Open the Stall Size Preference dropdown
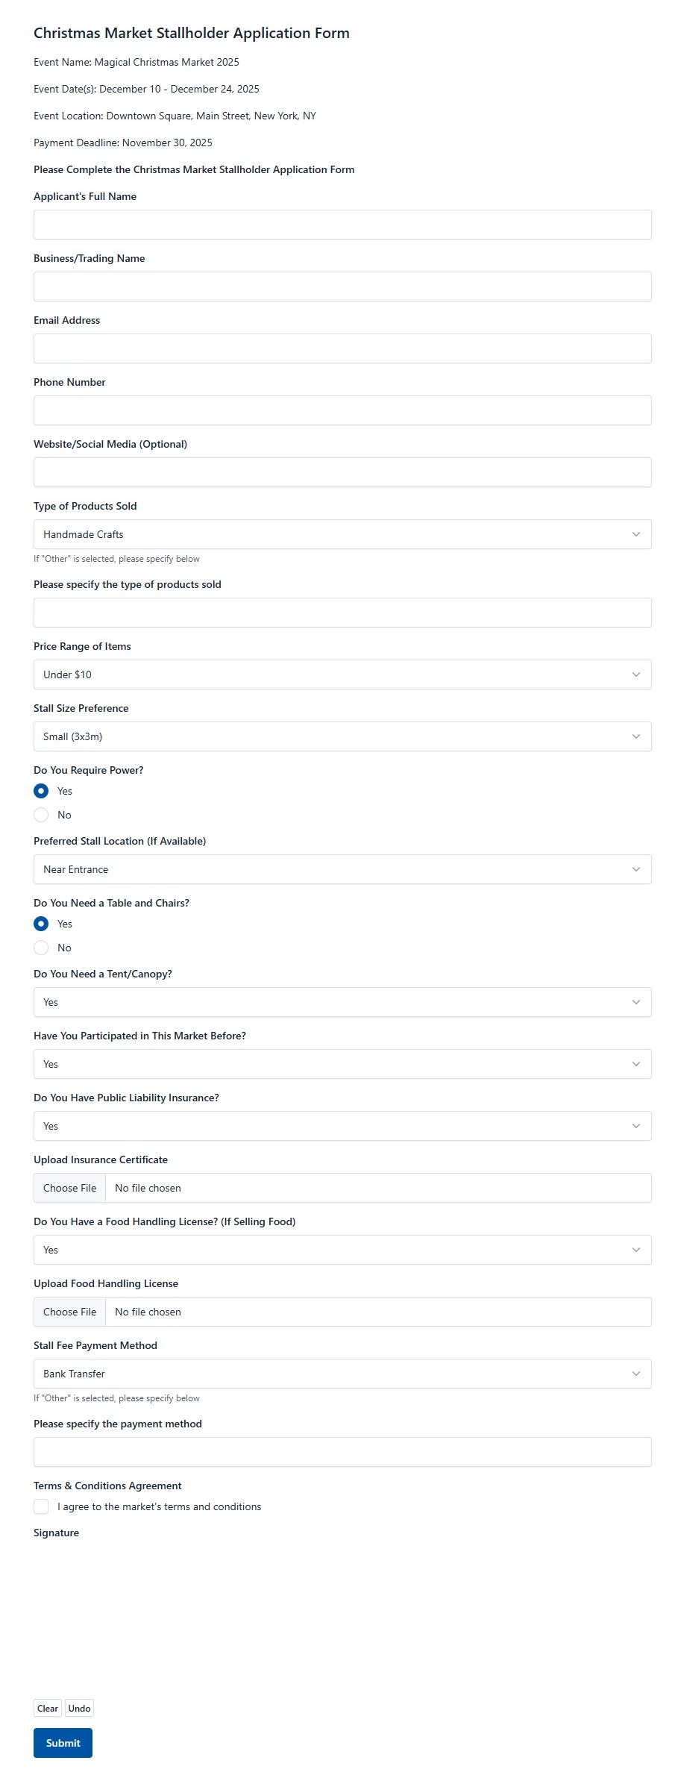Image resolution: width=675 pixels, height=1784 pixels. coord(342,736)
